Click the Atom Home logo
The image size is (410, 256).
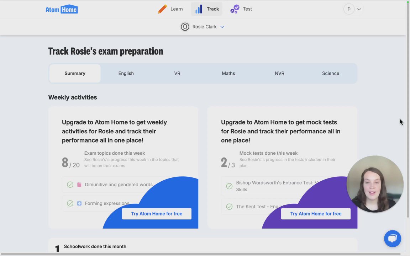pos(62,9)
